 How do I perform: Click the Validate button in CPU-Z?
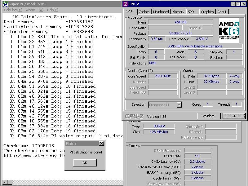[x=209, y=116]
